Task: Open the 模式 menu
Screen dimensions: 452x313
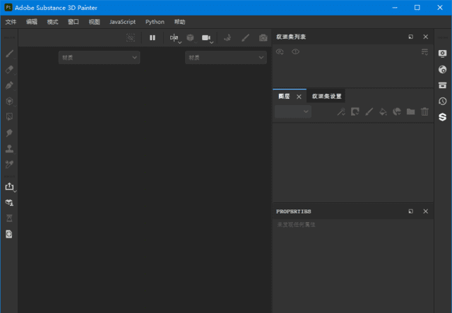Action: (52, 22)
